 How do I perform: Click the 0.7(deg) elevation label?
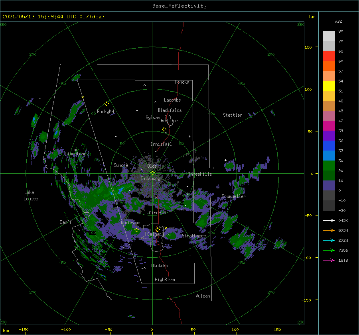point(92,17)
